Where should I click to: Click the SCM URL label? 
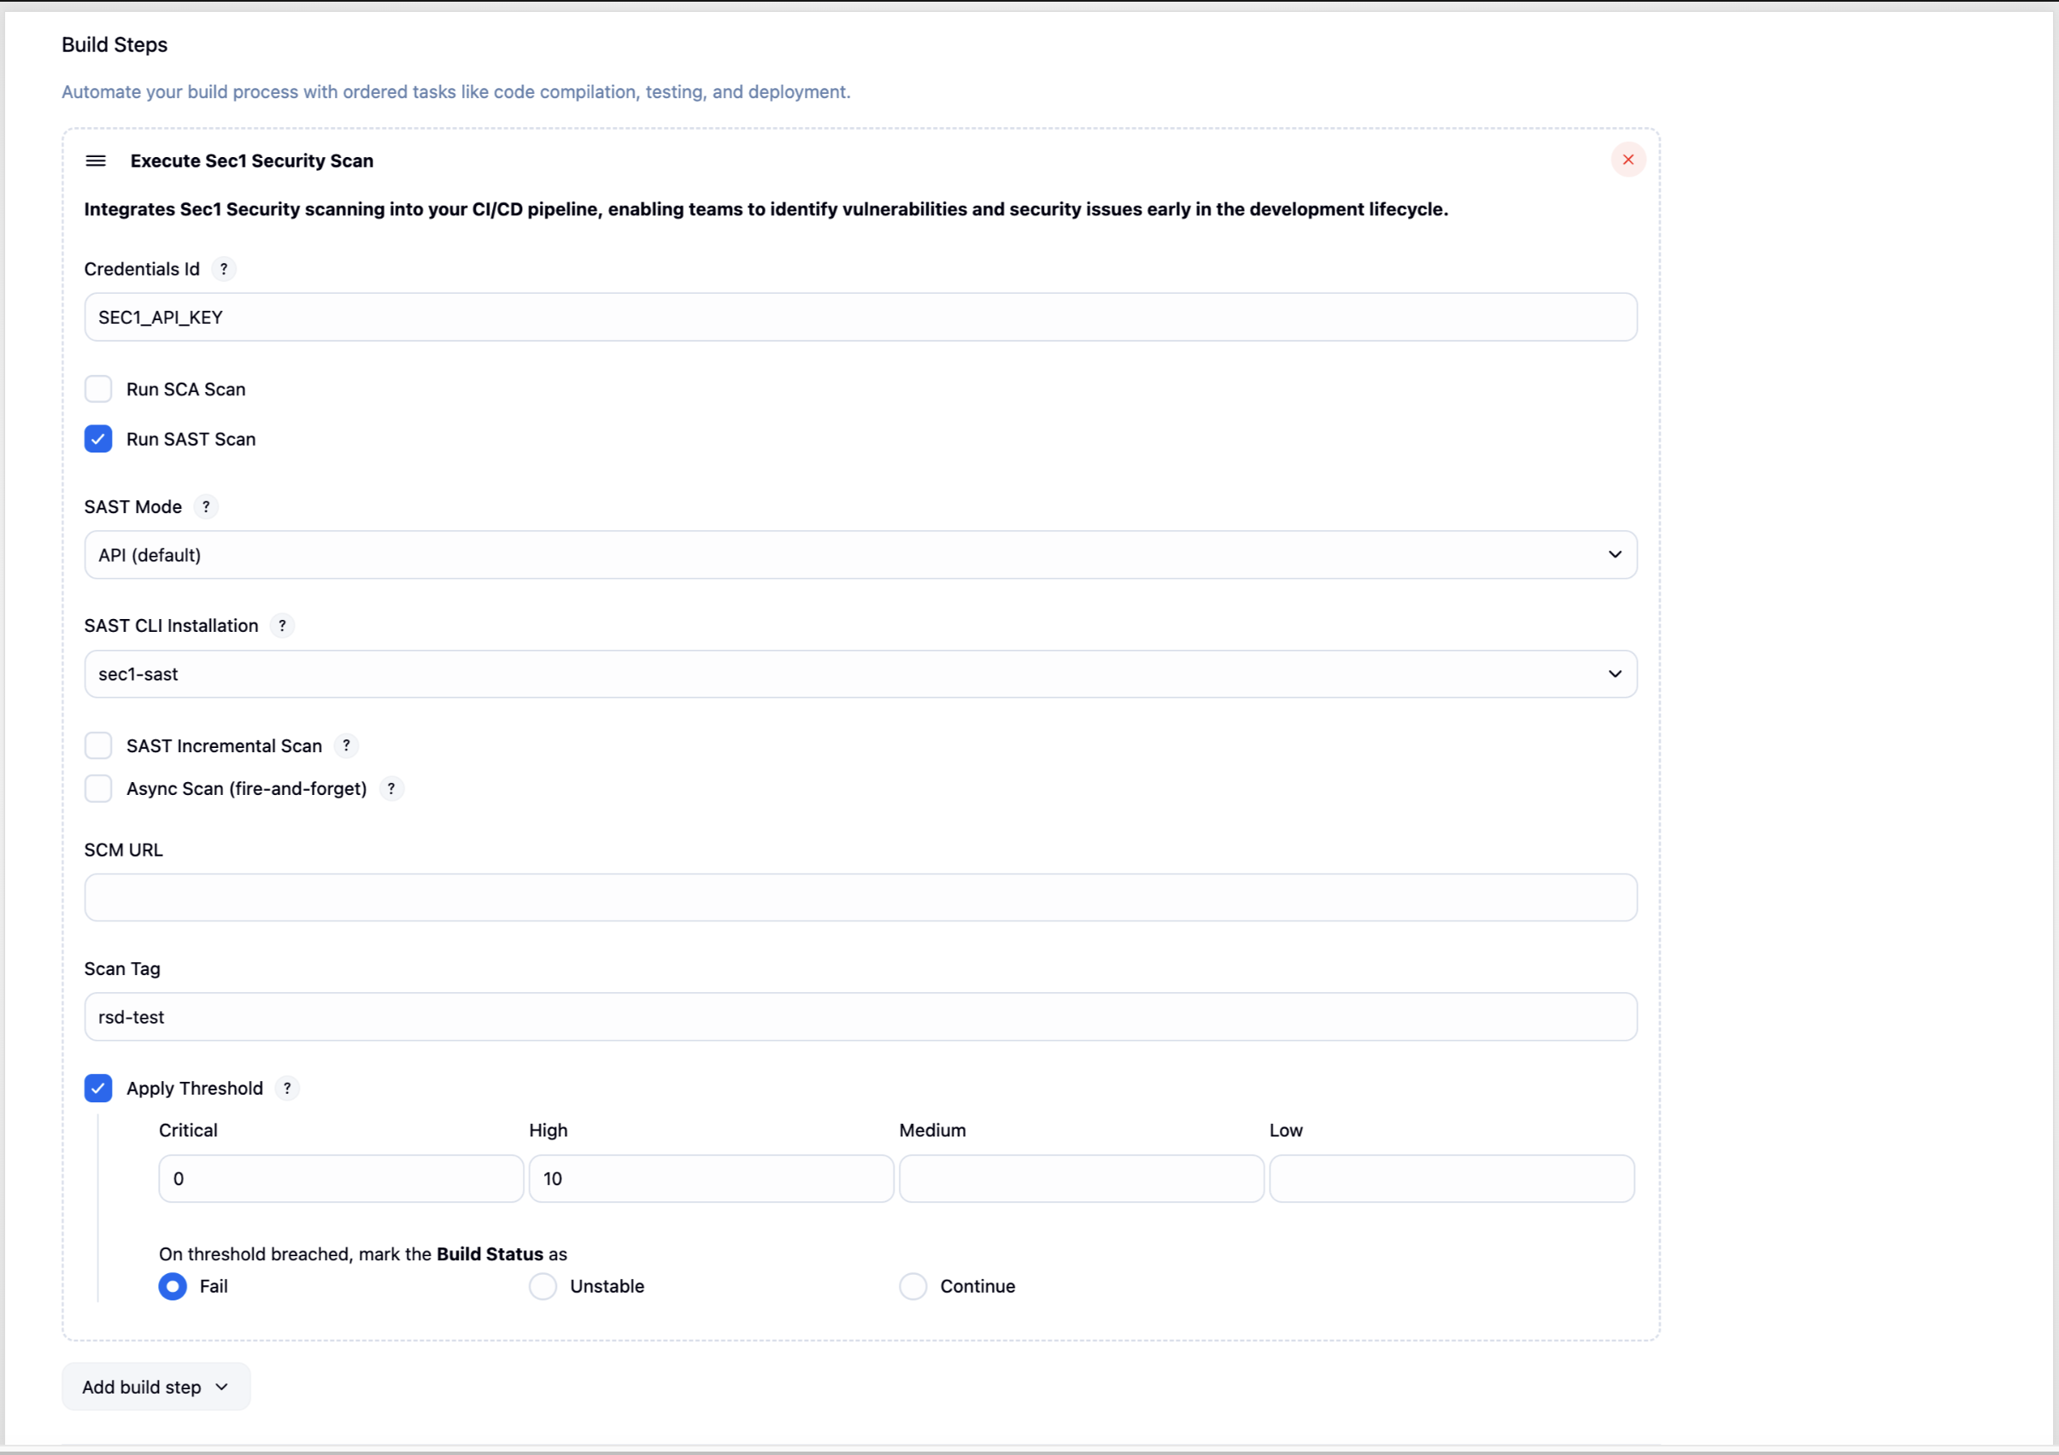(124, 850)
